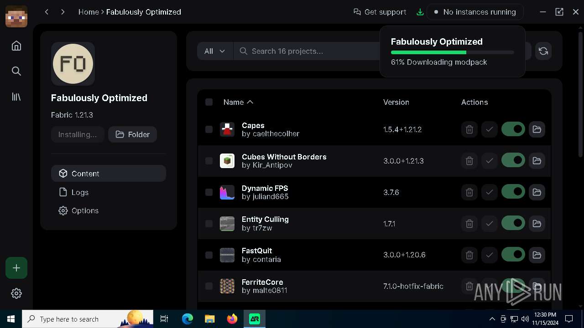The width and height of the screenshot is (584, 328).
Task: Delete the Cubes Without Borders mod
Action: point(469,161)
